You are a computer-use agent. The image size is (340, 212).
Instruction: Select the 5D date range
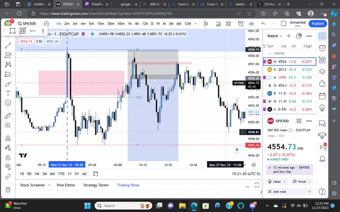click(29, 174)
